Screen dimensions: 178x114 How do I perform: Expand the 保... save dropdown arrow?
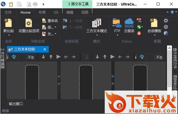click(x=55, y=27)
